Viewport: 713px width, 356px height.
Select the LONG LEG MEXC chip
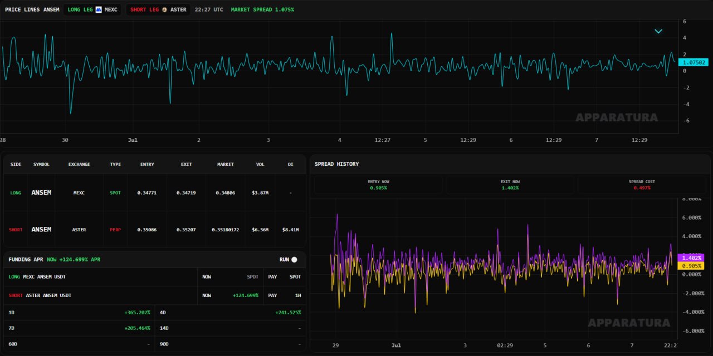(x=92, y=9)
